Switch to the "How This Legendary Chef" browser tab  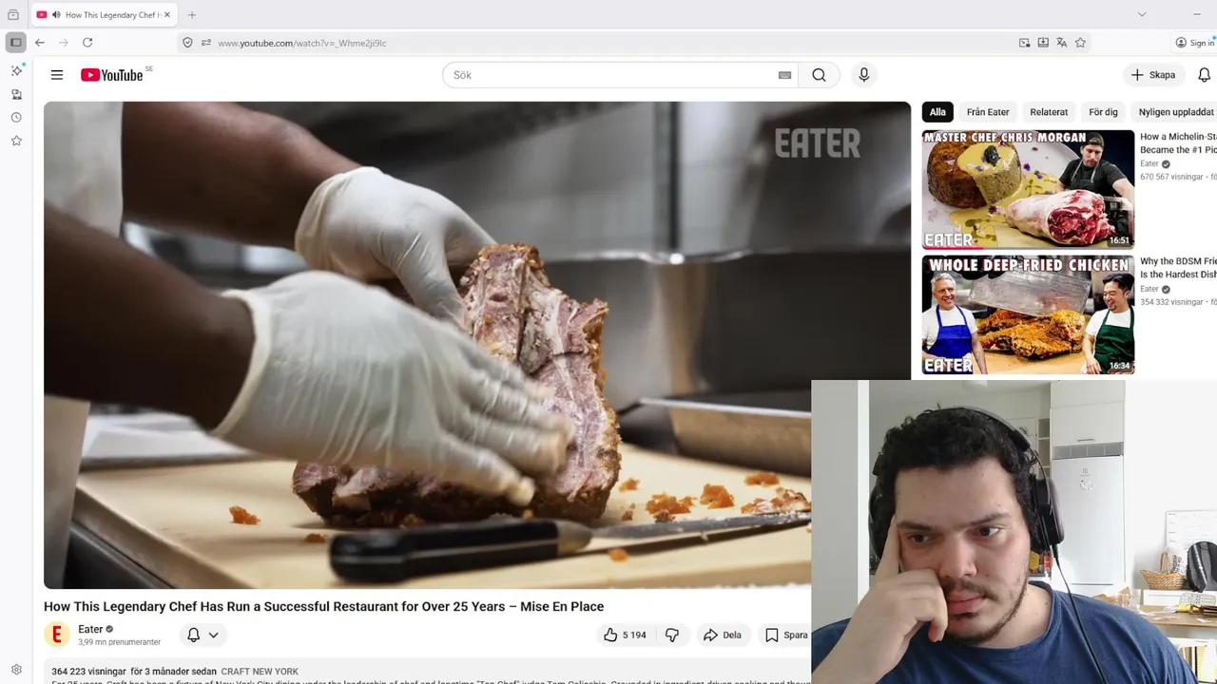[103, 15]
